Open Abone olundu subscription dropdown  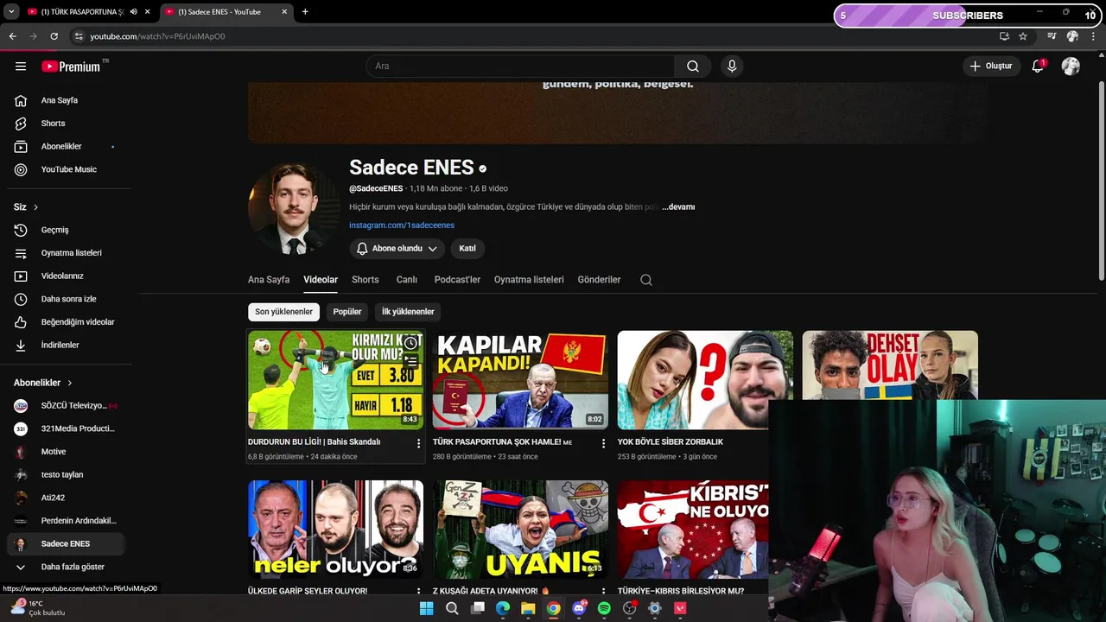(x=397, y=249)
